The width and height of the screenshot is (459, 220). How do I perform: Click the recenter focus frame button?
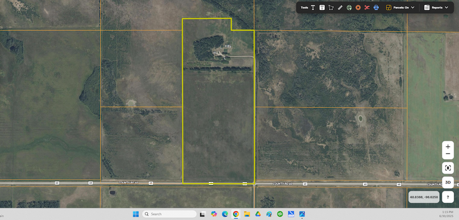[x=448, y=168]
